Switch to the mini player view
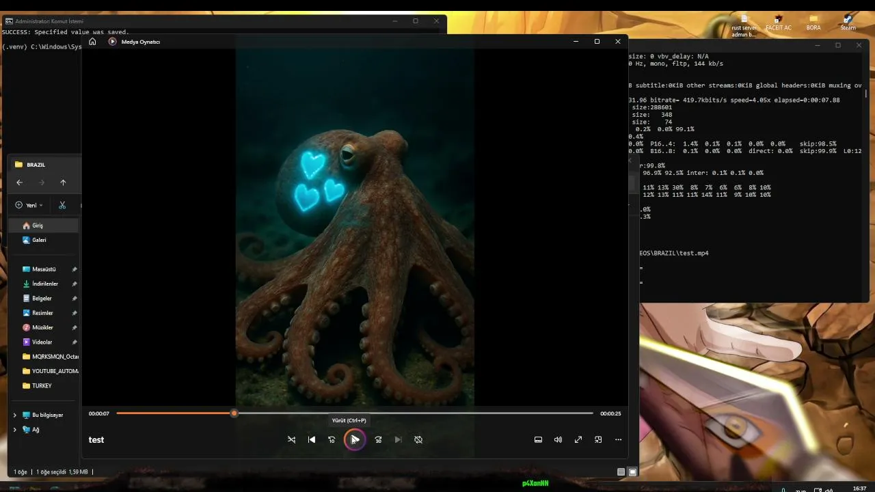 (x=598, y=439)
